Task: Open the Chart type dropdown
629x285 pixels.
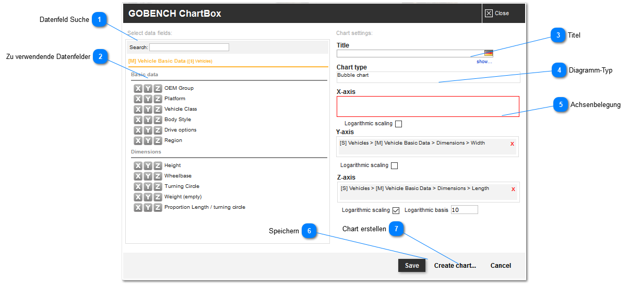Action: tap(428, 77)
